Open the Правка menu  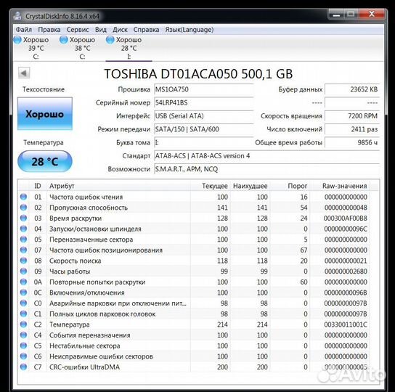click(49, 30)
